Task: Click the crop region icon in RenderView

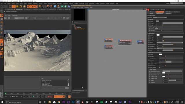Action: click(35, 18)
